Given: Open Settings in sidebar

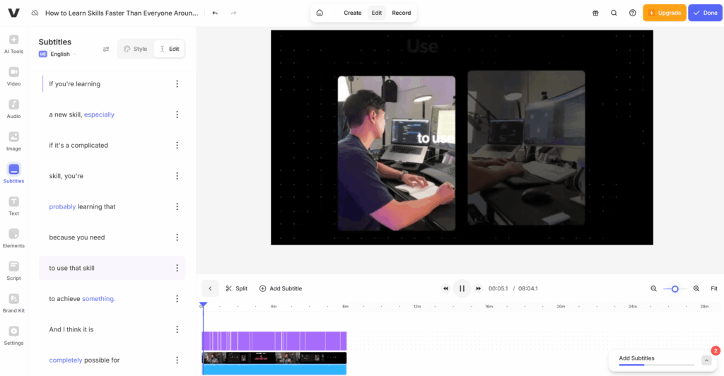Looking at the screenshot, I should [14, 336].
